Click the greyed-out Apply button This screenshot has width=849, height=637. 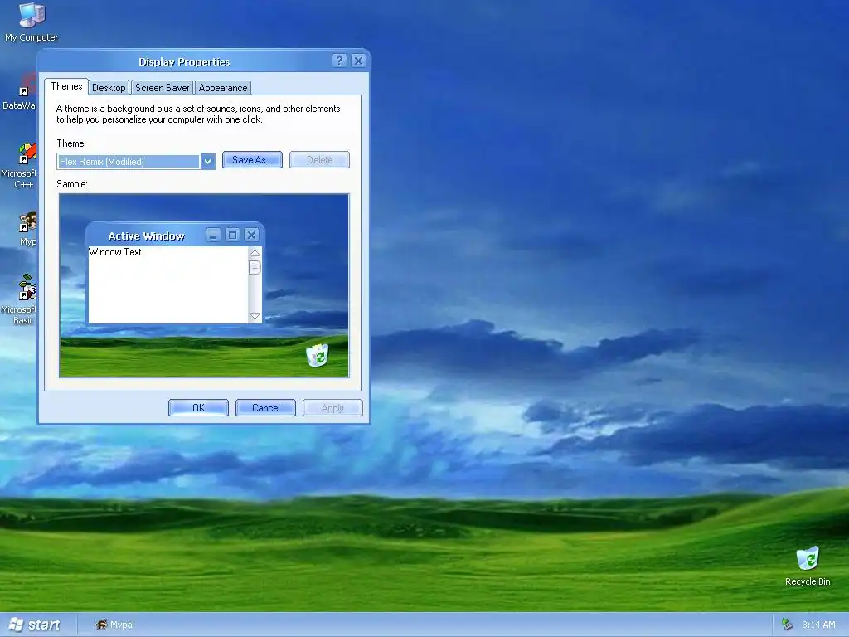332,408
